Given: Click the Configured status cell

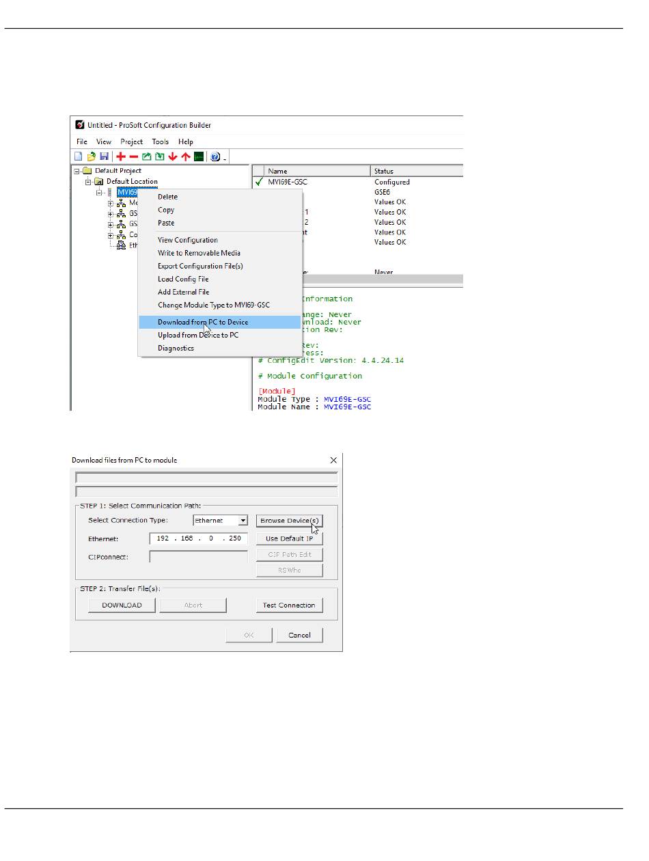Looking at the screenshot, I should (x=392, y=182).
